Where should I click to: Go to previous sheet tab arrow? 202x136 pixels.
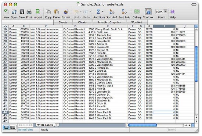pos(24,125)
